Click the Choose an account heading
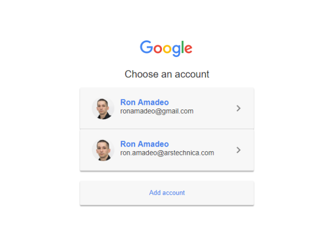 [167, 74]
